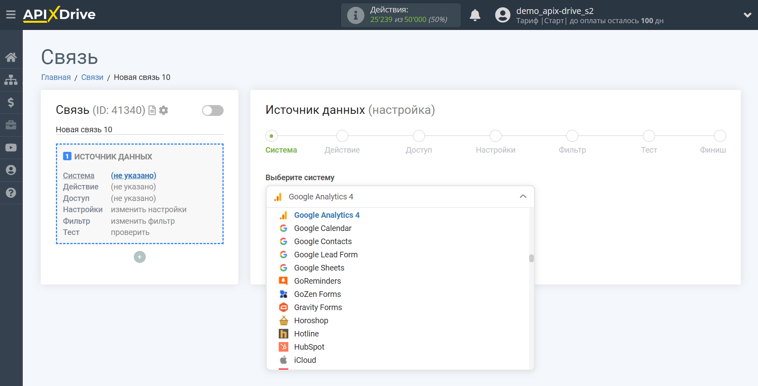Screen dimensions: 758x386
Task: Select the Настройки step tab
Action: pos(496,142)
